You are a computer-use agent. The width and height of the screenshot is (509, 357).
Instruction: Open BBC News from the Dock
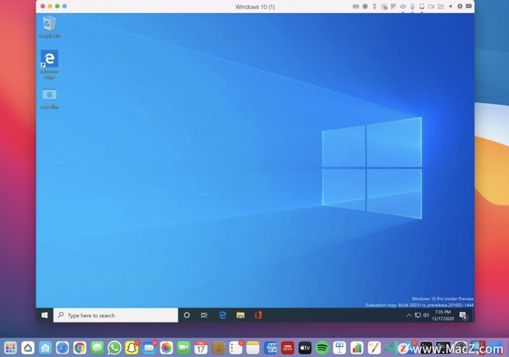(288, 348)
